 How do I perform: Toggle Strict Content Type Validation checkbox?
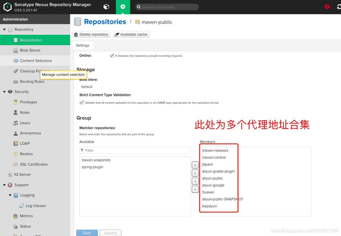tap(81, 103)
